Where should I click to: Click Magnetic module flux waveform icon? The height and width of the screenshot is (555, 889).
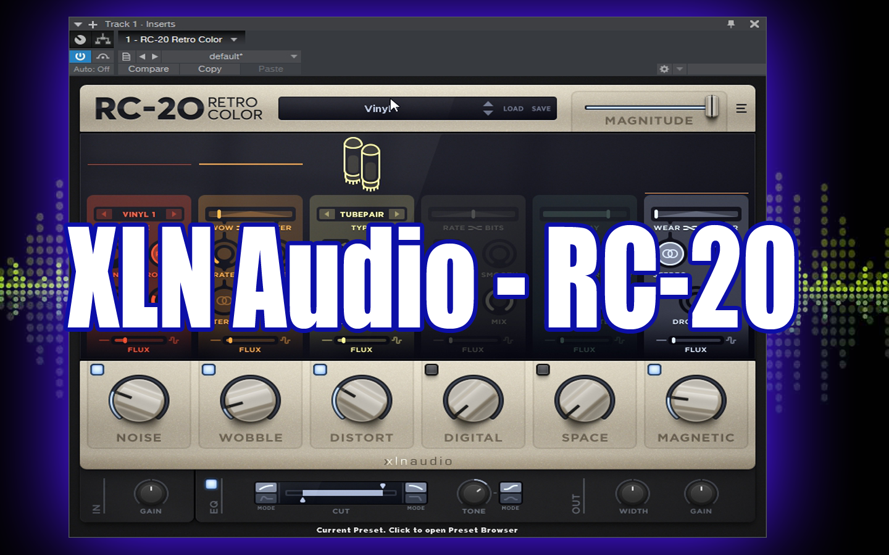click(731, 340)
